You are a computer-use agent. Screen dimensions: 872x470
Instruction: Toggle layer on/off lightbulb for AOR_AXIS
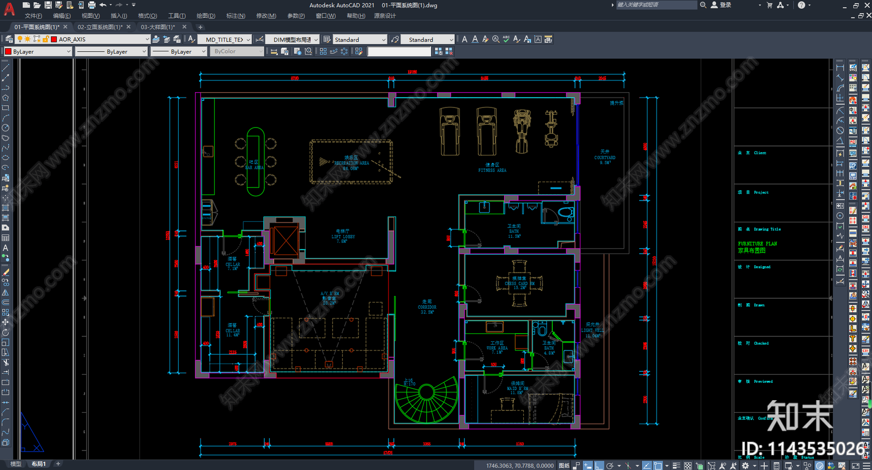[x=20, y=39]
